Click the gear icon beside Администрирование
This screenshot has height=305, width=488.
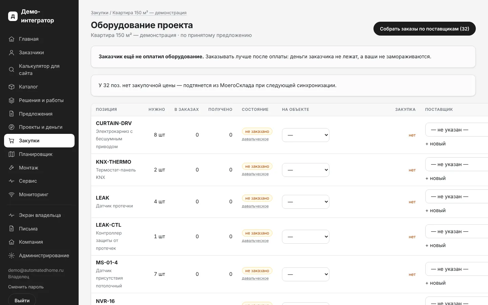tap(12, 256)
